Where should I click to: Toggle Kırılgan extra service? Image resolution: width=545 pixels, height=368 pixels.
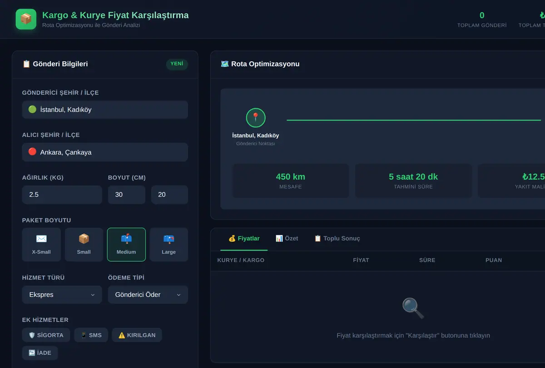pos(137,335)
